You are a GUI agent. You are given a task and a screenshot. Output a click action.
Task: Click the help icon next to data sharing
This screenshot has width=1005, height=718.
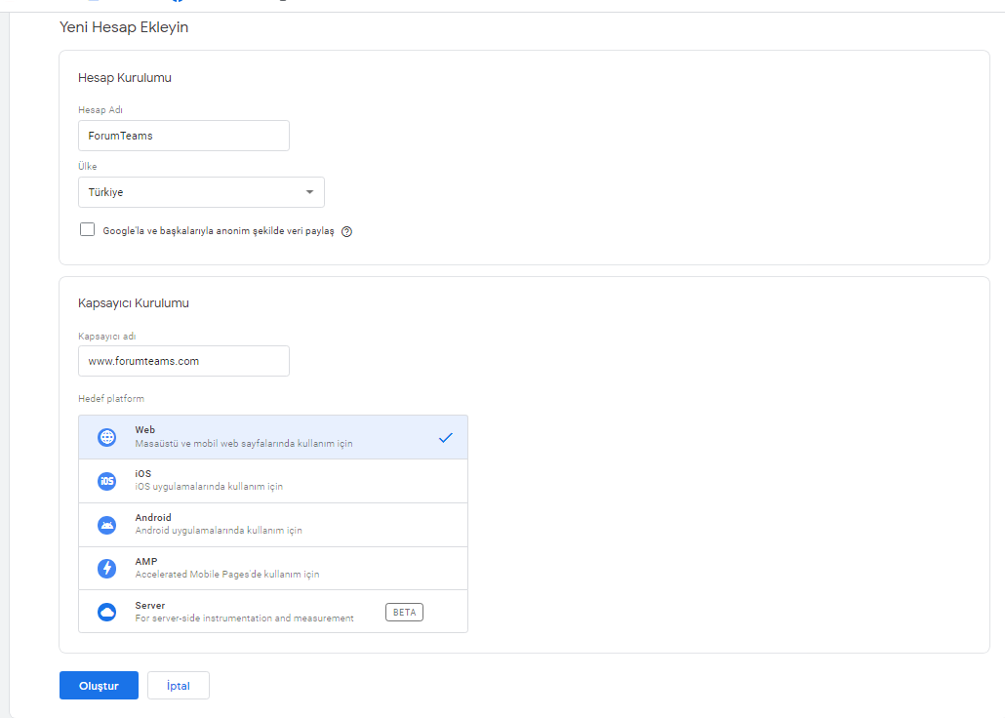tap(347, 231)
